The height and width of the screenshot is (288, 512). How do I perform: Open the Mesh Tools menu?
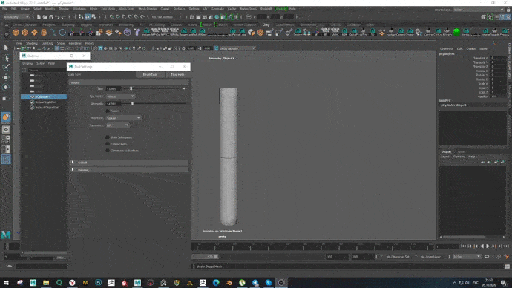pos(126,9)
